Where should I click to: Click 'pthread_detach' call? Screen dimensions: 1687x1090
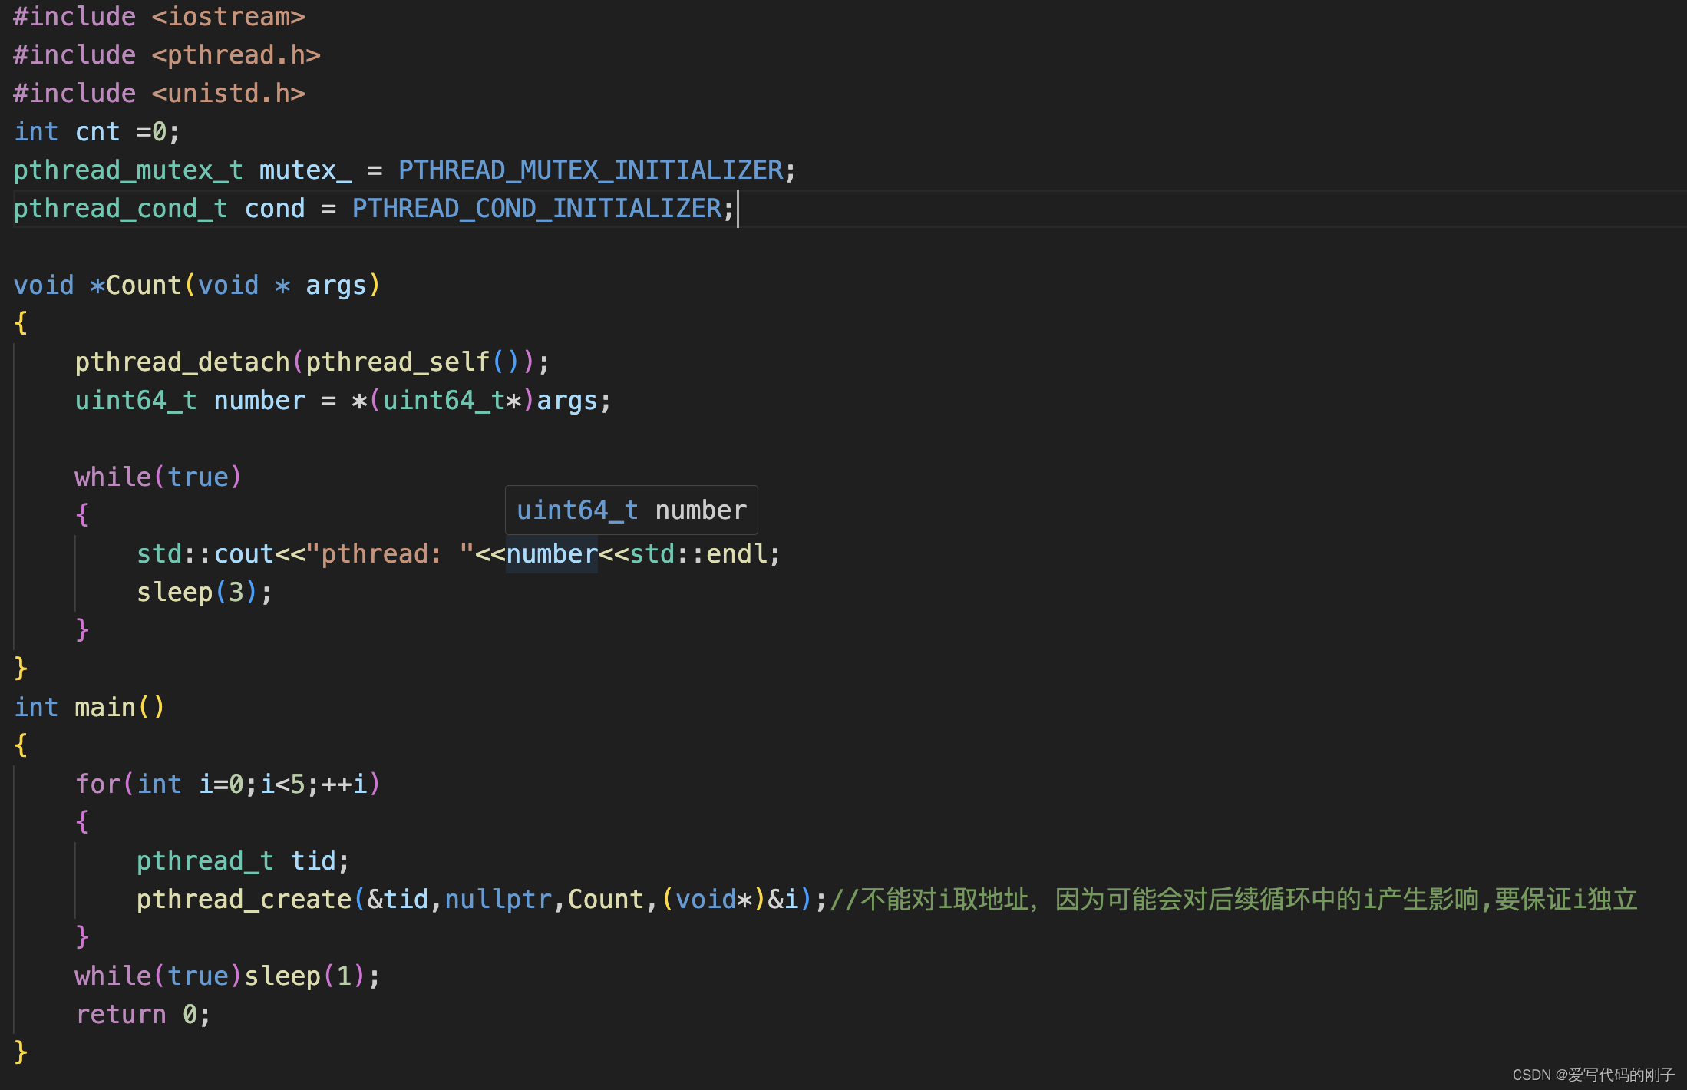(x=182, y=362)
